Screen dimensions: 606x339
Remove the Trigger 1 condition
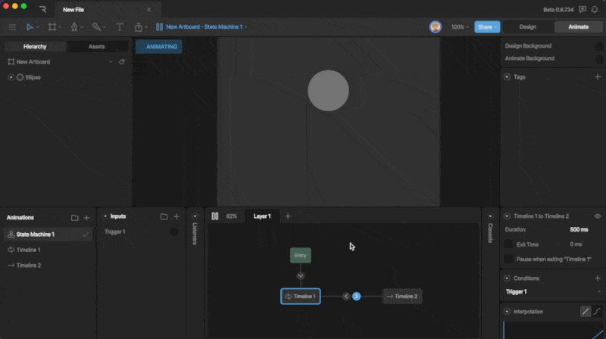(599, 292)
